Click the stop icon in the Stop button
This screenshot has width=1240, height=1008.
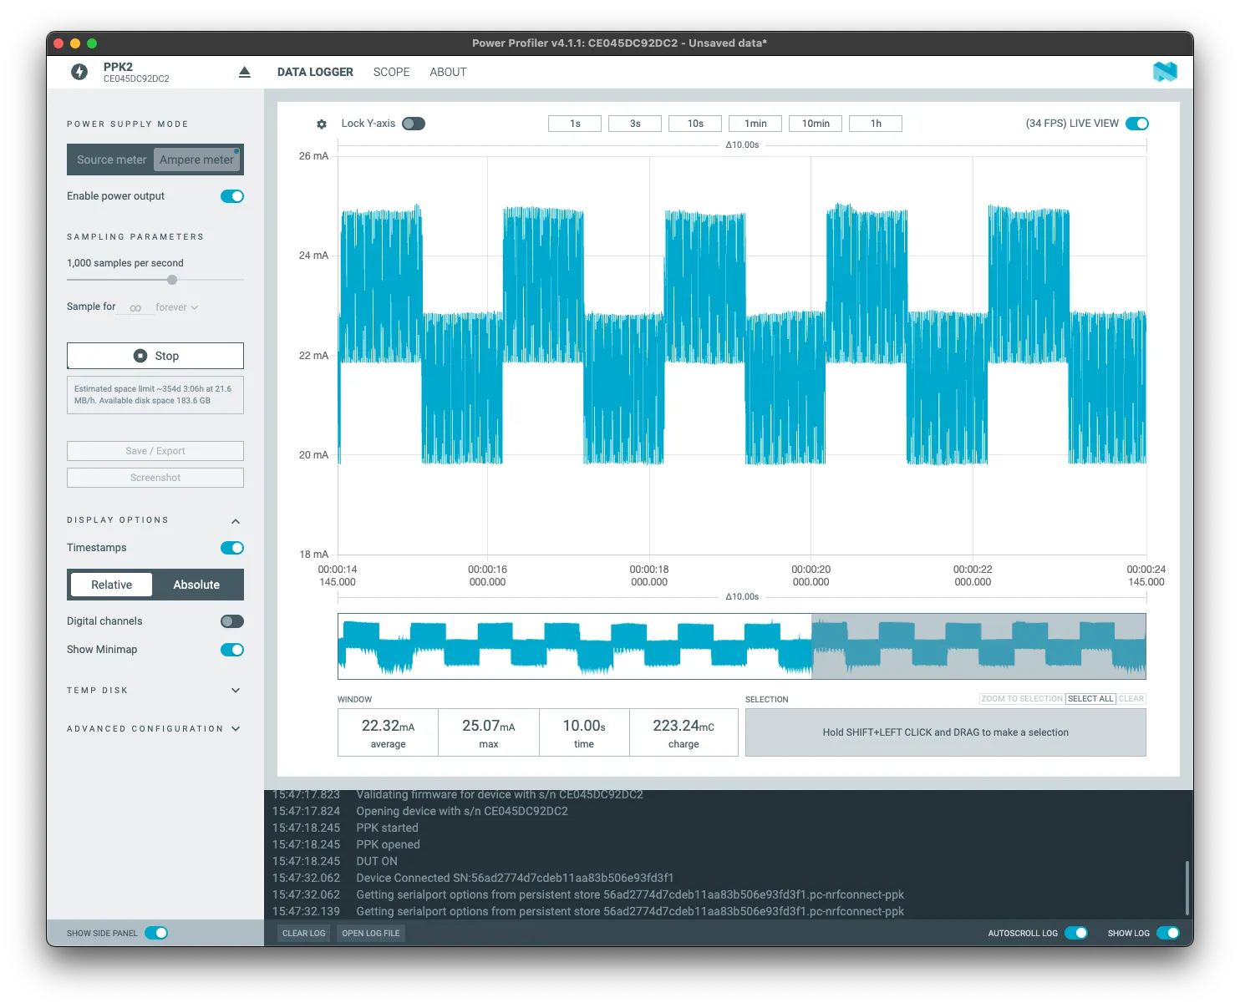140,356
